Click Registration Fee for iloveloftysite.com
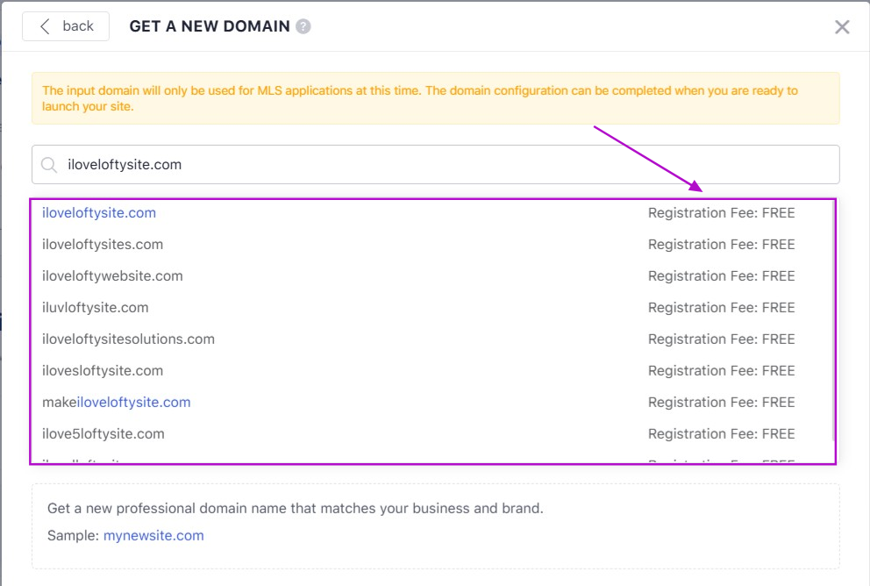This screenshot has height=586, width=870. 721,213
